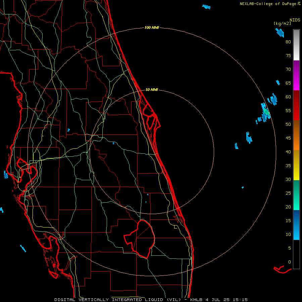Viewport: 302px width, 302px height.
Task: Click the [kg/m2] units label
Action: [282, 23]
